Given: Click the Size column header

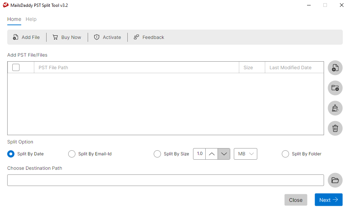Looking at the screenshot, I should pyautogui.click(x=252, y=67).
